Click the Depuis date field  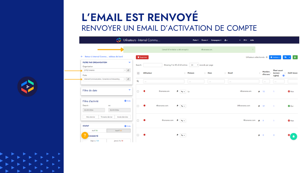click(94, 110)
